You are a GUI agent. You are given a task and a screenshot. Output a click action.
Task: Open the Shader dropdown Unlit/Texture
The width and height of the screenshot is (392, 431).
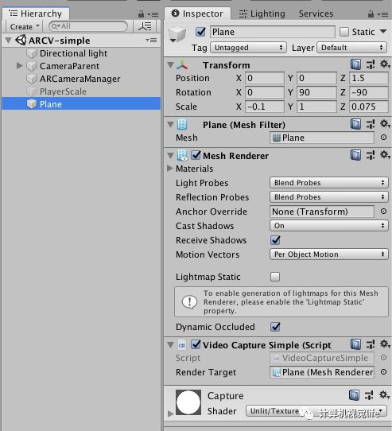(x=316, y=411)
